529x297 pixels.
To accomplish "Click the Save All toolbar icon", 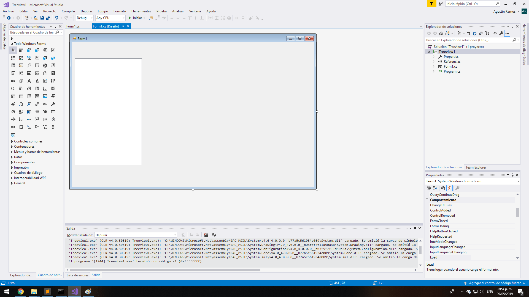I will tap(48, 18).
